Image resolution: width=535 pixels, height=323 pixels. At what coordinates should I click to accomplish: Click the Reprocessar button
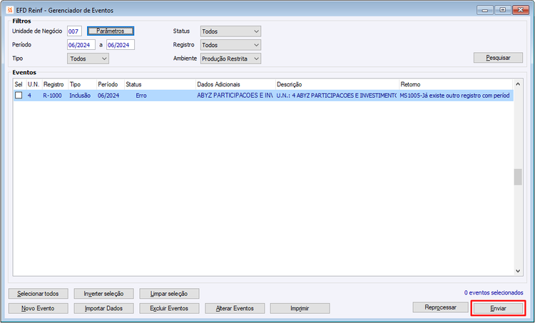(441, 307)
